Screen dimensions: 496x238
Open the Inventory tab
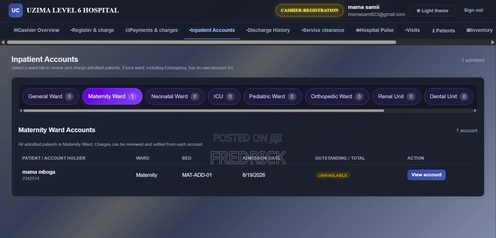[479, 30]
